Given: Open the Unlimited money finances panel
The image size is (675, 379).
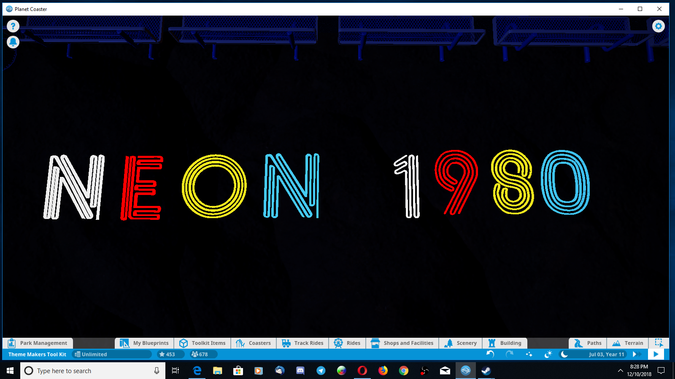Looking at the screenshot, I should tap(112, 355).
